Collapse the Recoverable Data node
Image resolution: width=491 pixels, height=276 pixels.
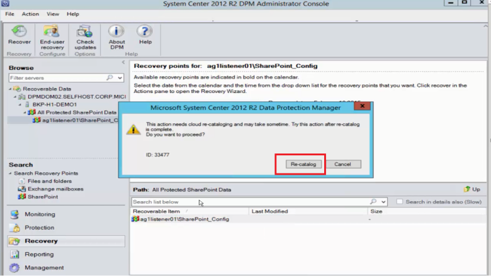click(x=10, y=89)
